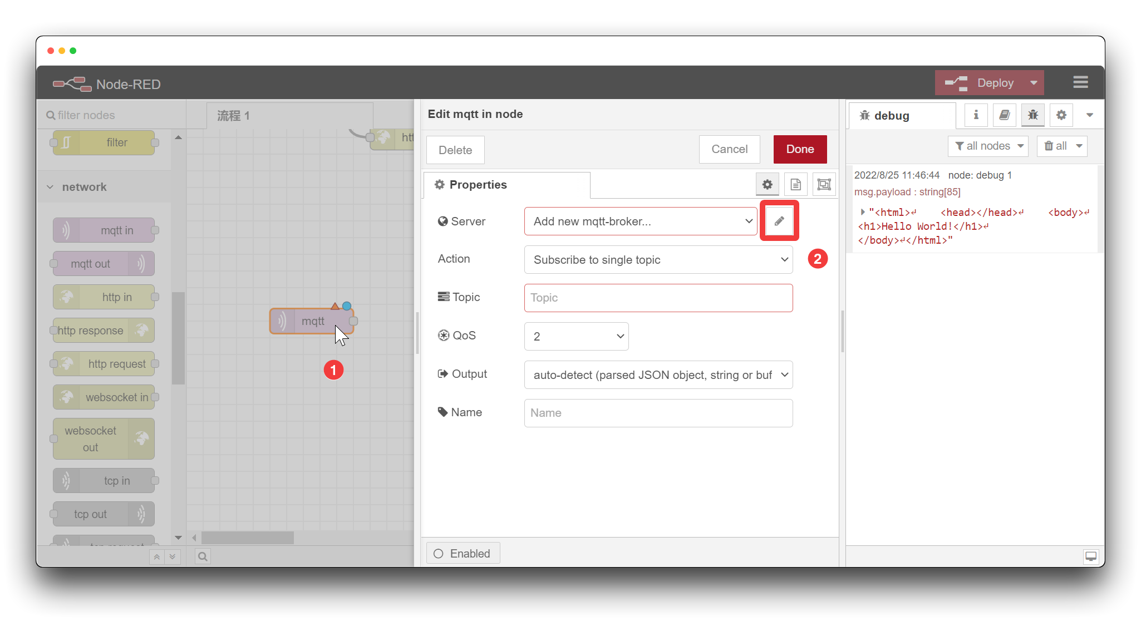
Task: Open the clear all messages dropdown arrow
Action: pos(1079,146)
